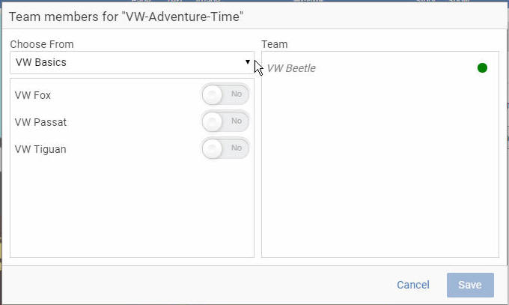Screen dimensions: 509x305
Task: Select VW Beetle in the Team list
Action: point(291,68)
